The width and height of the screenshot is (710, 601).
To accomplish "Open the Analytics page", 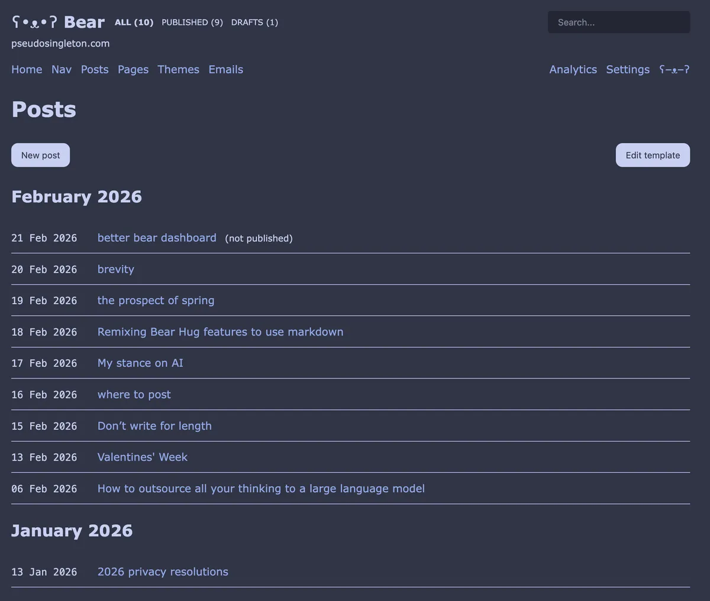I will [x=573, y=70].
